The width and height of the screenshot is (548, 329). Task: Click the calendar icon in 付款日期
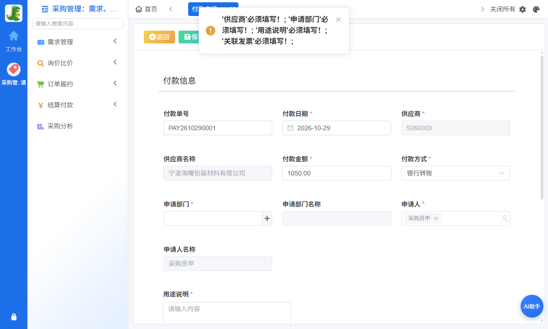tap(290, 128)
